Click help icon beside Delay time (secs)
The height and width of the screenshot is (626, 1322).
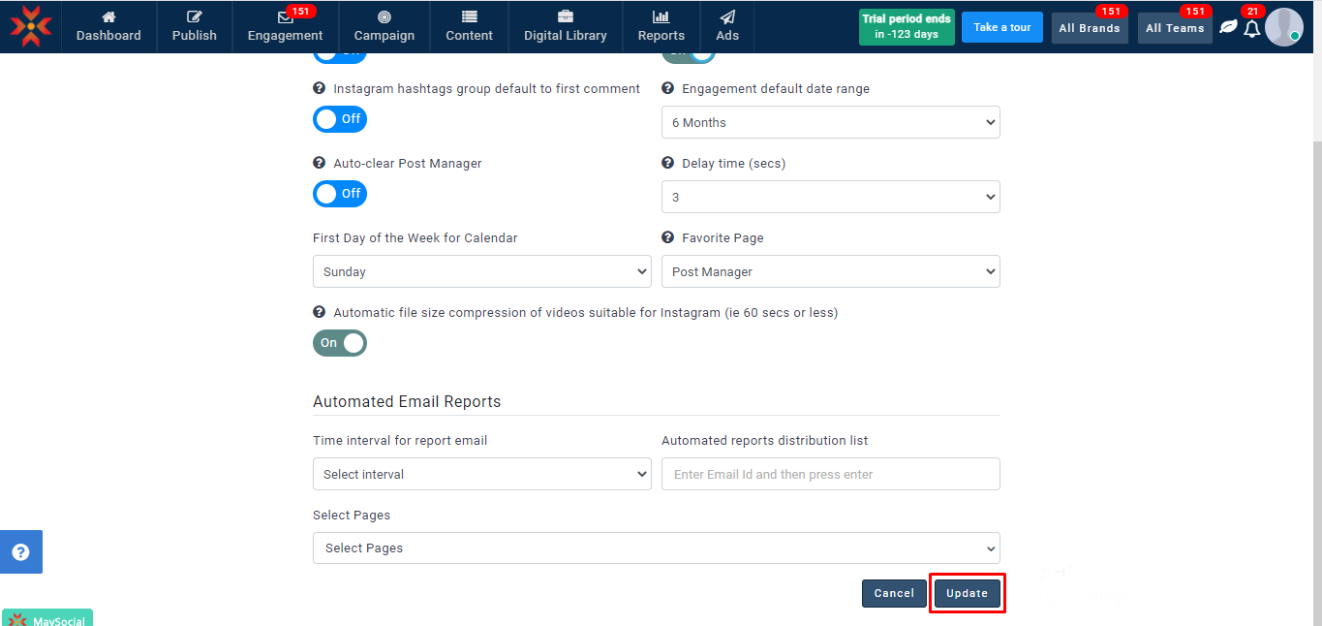click(x=667, y=164)
